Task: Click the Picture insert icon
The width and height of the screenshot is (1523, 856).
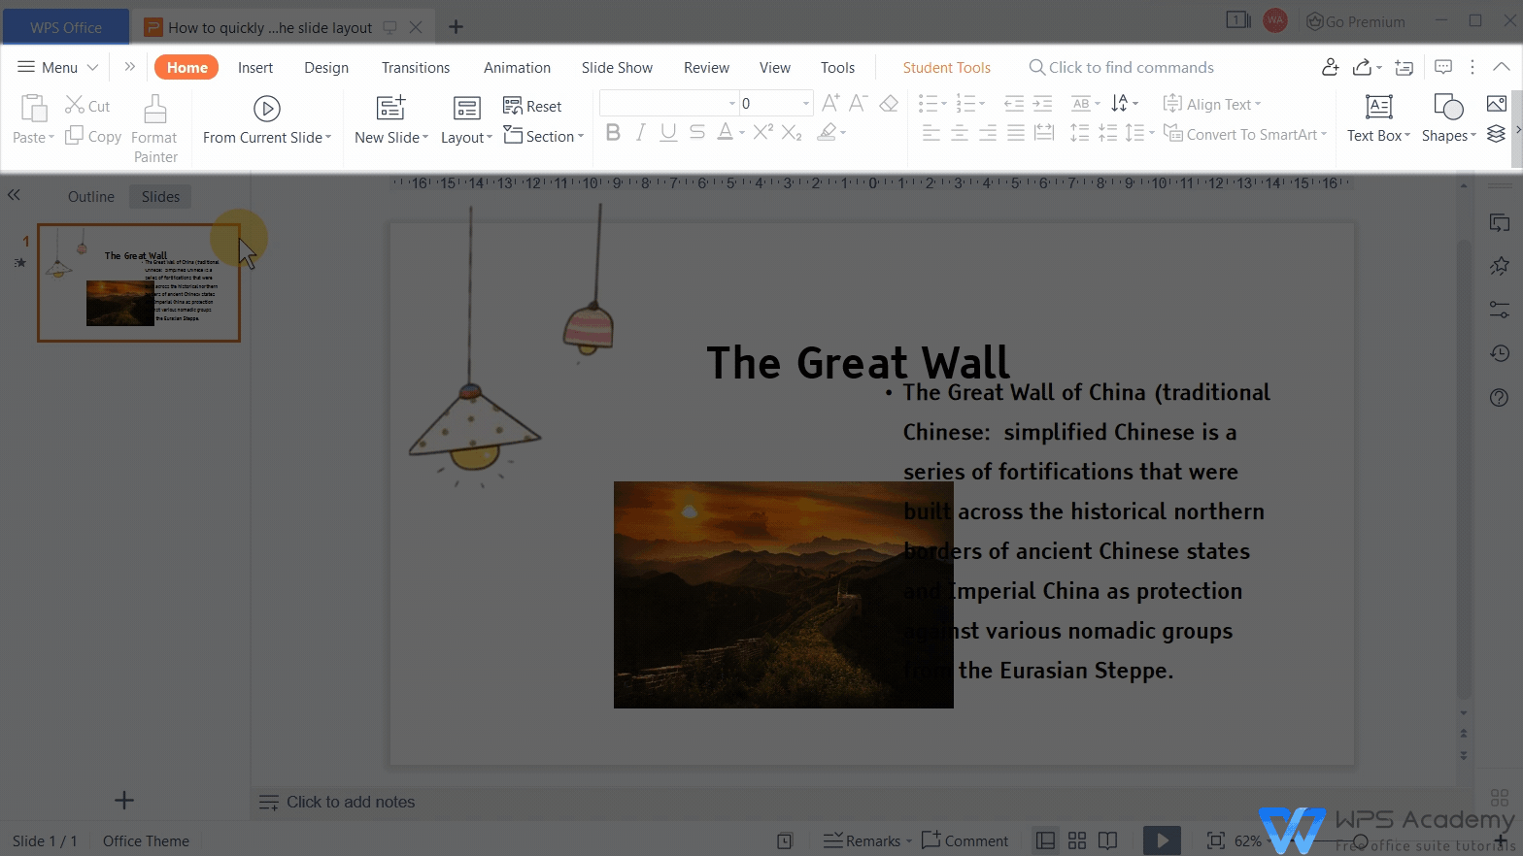Action: pos(1497,104)
